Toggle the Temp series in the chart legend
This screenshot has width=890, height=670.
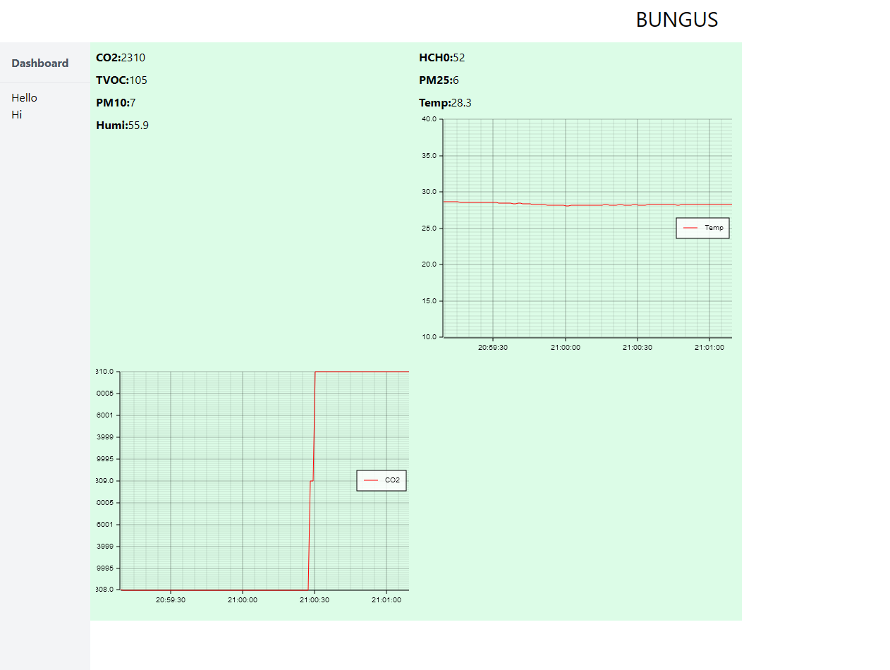[x=702, y=227]
